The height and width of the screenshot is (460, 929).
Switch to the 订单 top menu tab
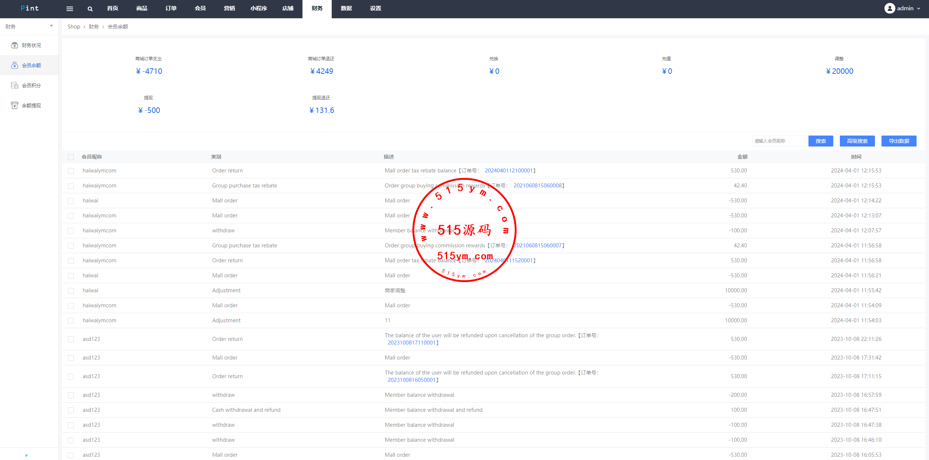pyautogui.click(x=171, y=8)
